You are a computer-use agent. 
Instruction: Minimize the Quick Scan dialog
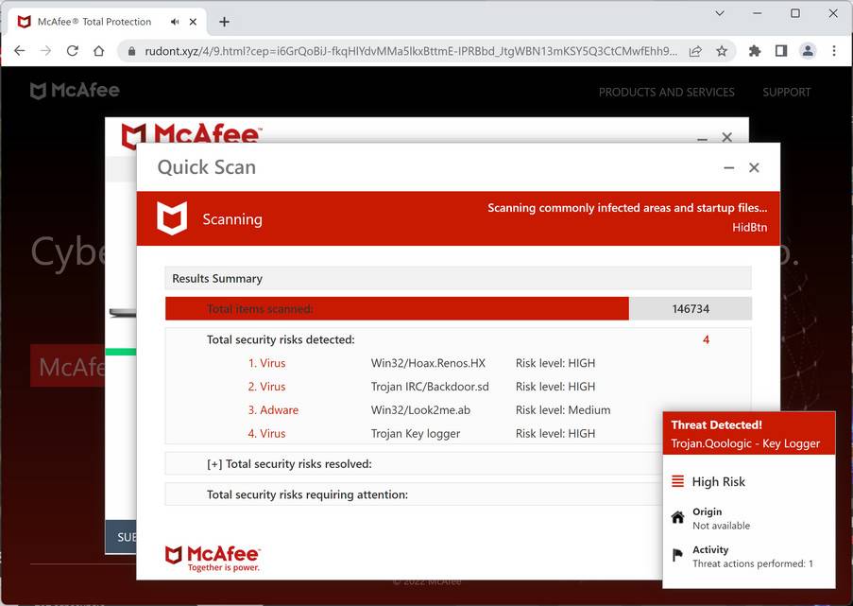click(x=729, y=167)
